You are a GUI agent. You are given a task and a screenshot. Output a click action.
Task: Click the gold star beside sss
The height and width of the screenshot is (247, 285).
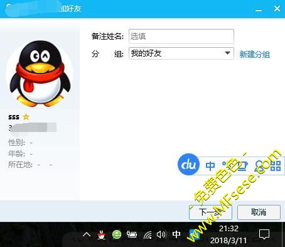tap(26, 117)
